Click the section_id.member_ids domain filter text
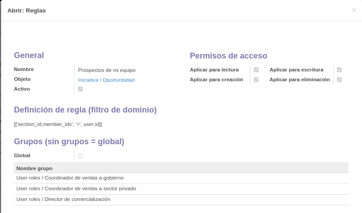Screen dimensions: 362x213 coord(58,124)
